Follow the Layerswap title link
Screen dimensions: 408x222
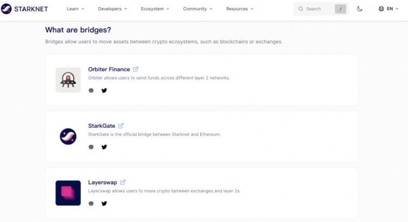(x=102, y=182)
